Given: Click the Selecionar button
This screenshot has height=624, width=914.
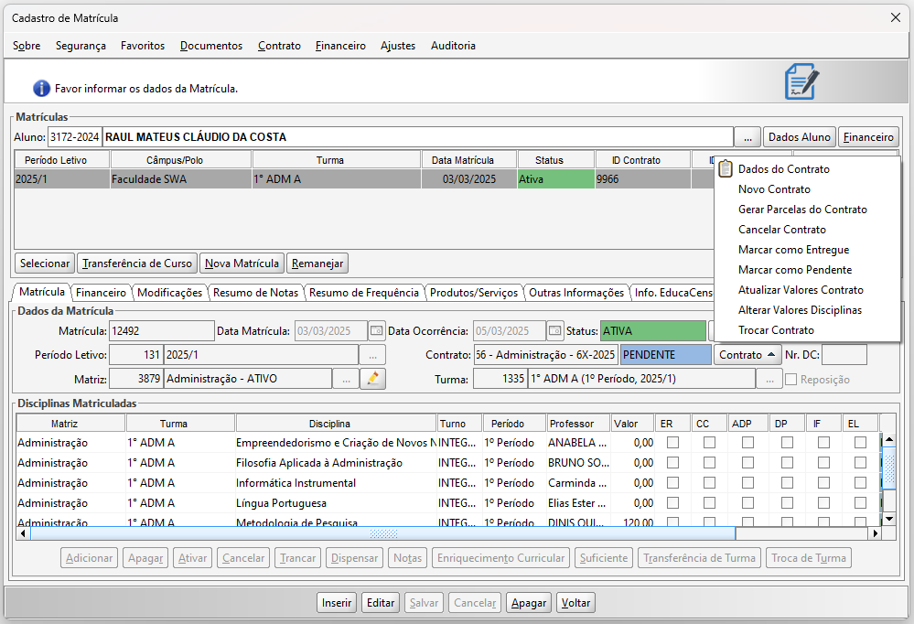Looking at the screenshot, I should point(45,264).
